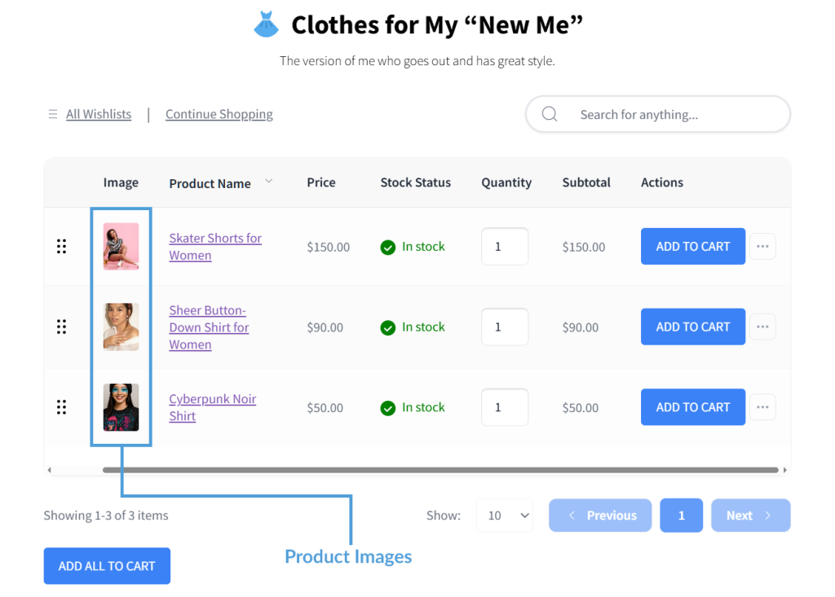Click the green in-stock checkmark for Cyberpunk Noir Shirt
Viewport: 835px width, 597px height.
tap(388, 407)
